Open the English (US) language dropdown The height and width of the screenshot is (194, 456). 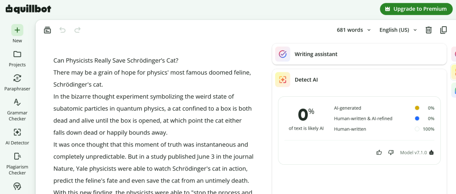coord(398,30)
